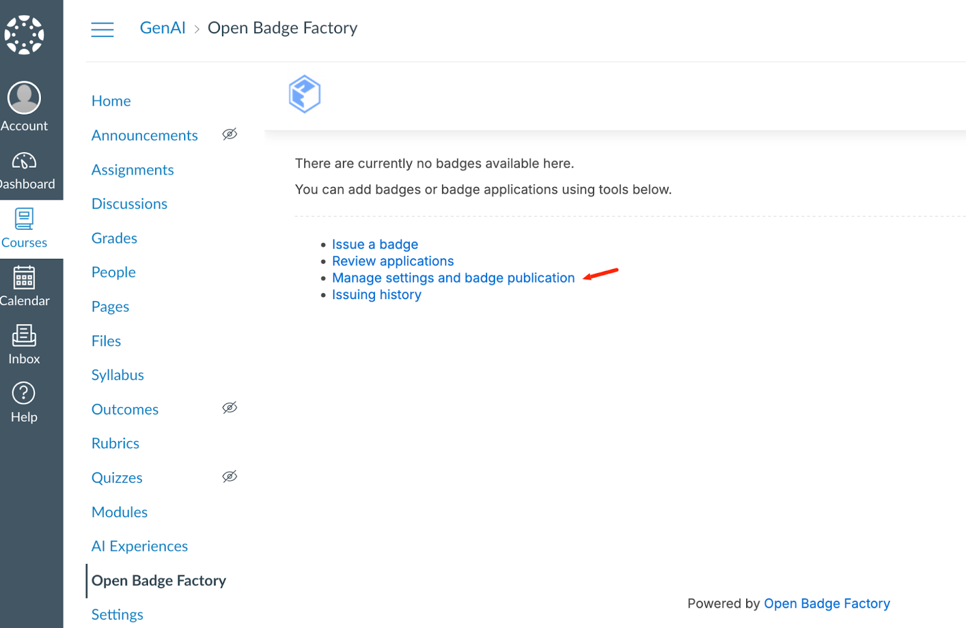
Task: Click the hidden-eye icon beside Quizzes
Action: 229,477
